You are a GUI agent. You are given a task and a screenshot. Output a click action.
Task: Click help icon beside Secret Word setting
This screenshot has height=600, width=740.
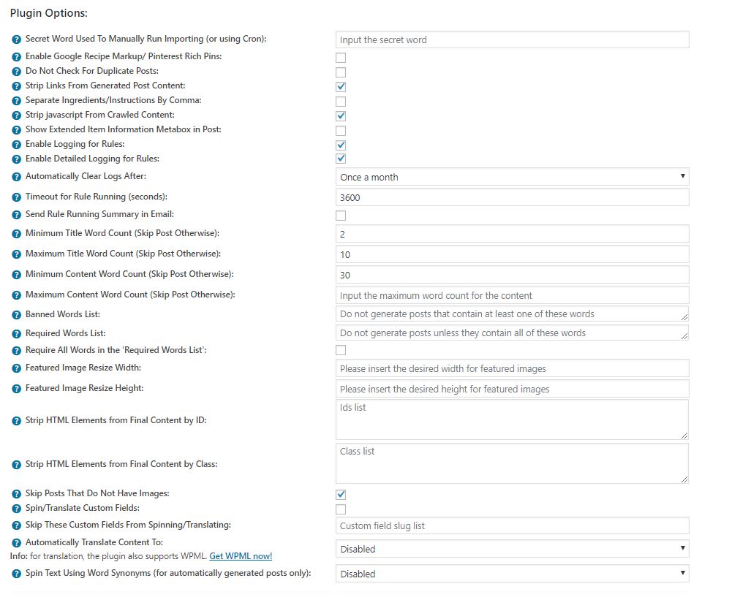[x=17, y=39]
